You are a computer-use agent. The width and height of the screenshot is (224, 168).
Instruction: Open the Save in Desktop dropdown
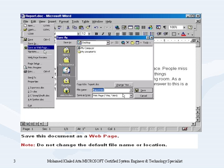tap(108, 43)
